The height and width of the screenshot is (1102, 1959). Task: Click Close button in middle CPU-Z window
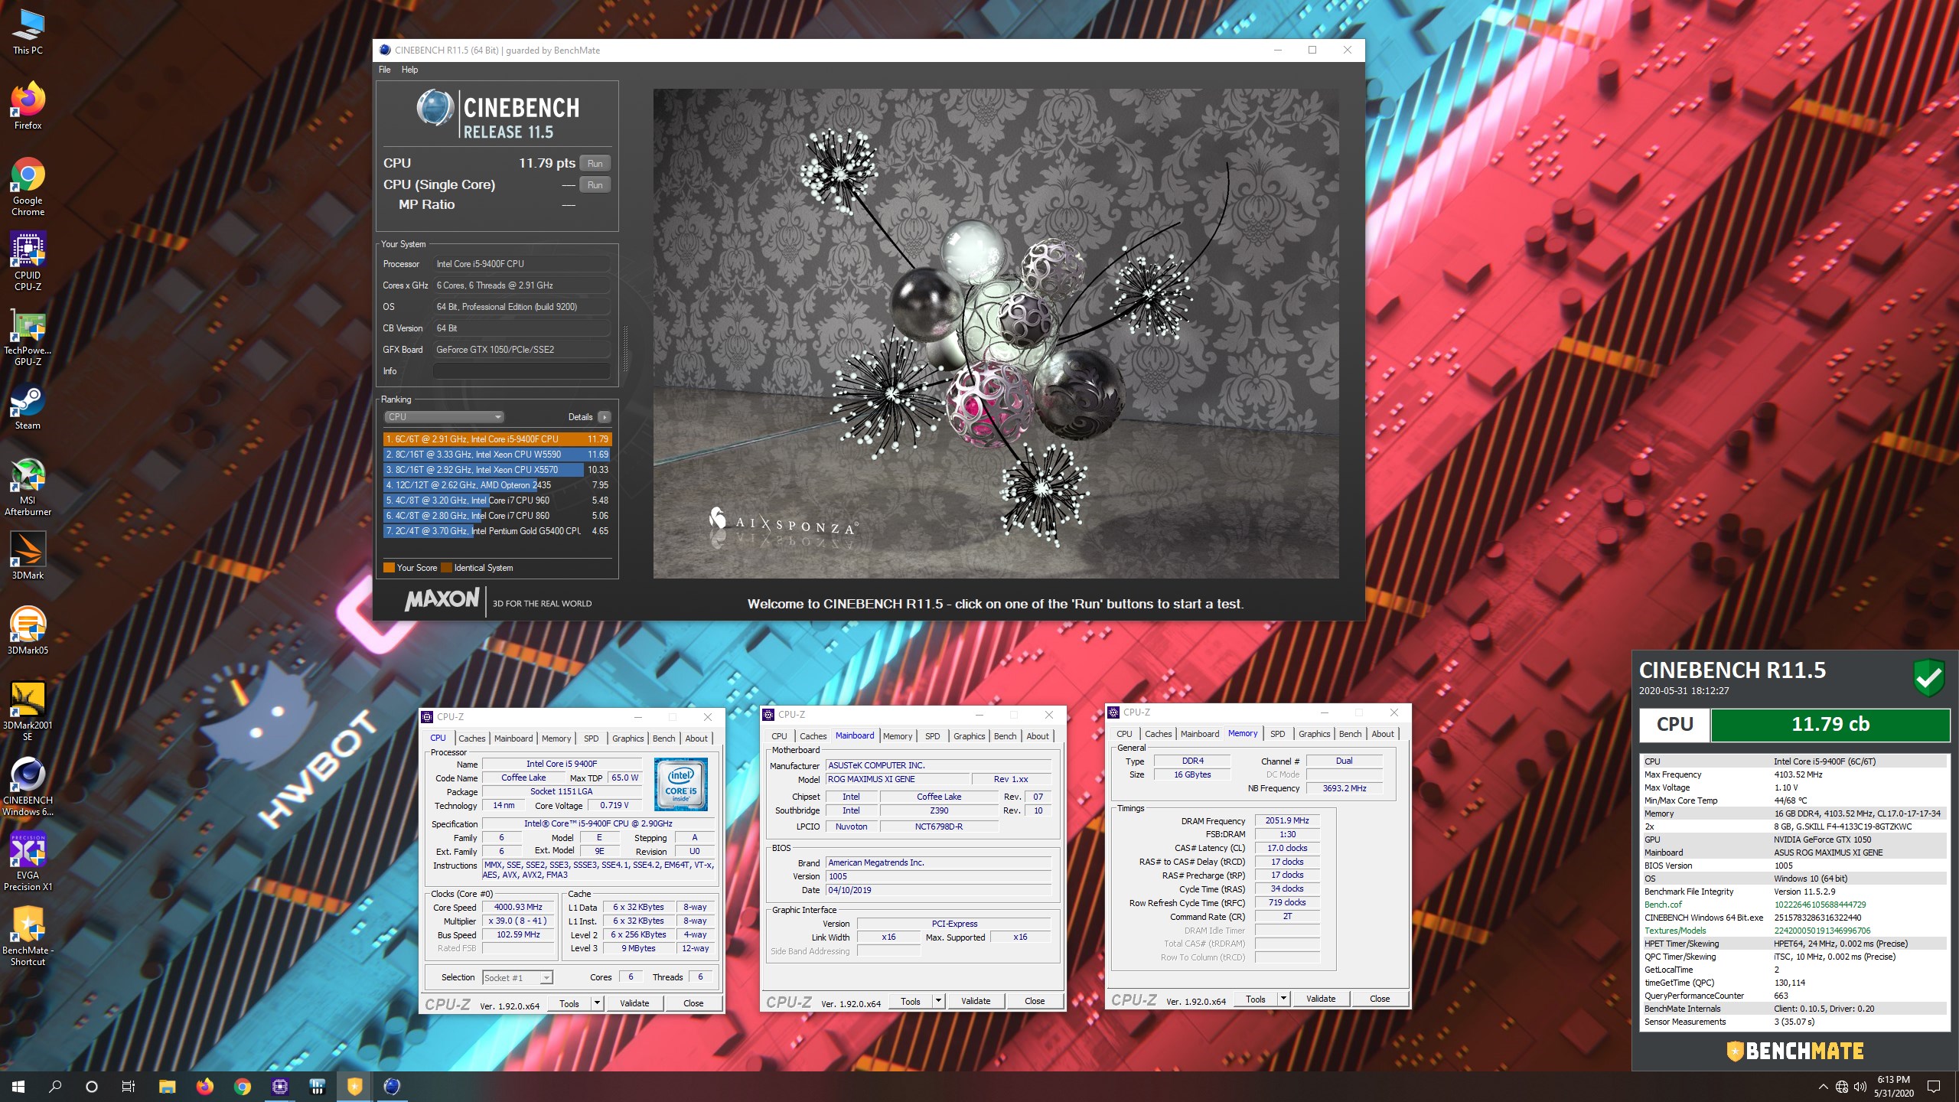pyautogui.click(x=1035, y=1001)
